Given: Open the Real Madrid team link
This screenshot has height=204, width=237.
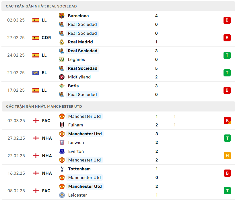Looking at the screenshot, I should [x=80, y=42].
